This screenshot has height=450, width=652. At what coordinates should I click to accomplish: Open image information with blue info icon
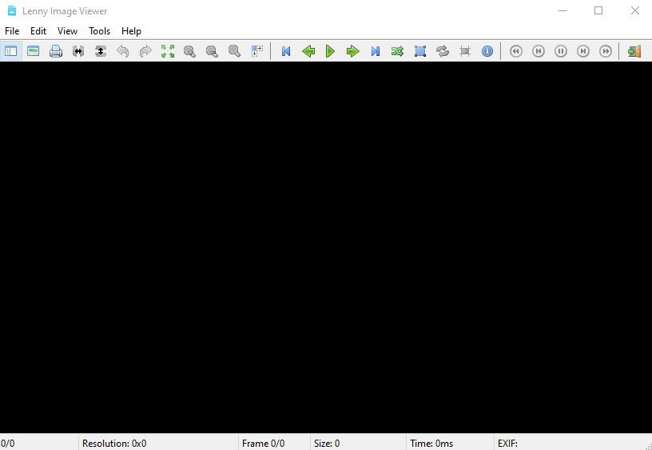(487, 51)
